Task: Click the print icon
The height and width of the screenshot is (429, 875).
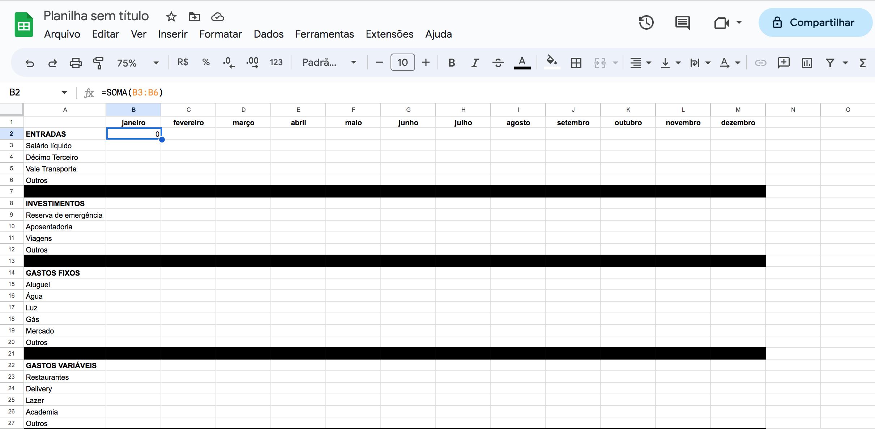Action: coord(76,63)
